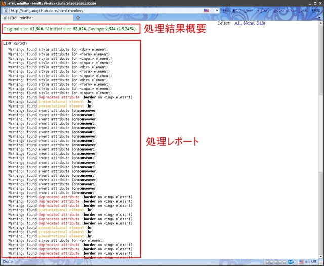
Task: Click the Firefox logo in the title bar
Action: [4, 3]
